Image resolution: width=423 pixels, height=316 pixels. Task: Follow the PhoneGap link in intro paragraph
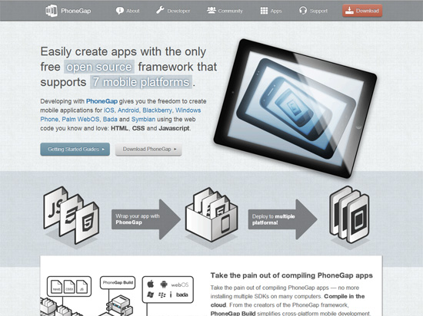click(102, 101)
